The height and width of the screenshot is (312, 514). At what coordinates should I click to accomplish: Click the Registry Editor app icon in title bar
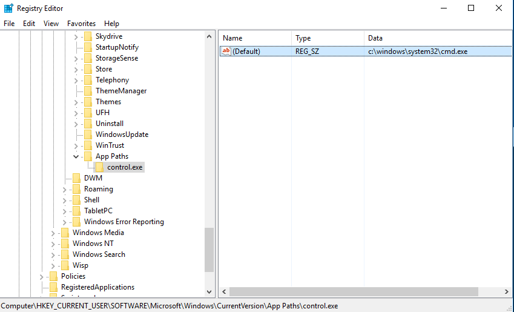pos(8,8)
